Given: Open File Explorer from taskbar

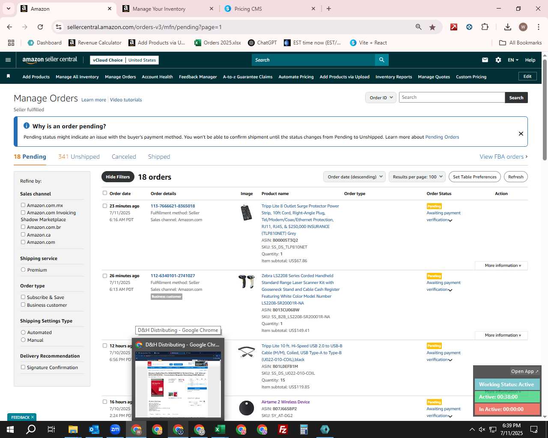Looking at the screenshot, I should pos(73,429).
